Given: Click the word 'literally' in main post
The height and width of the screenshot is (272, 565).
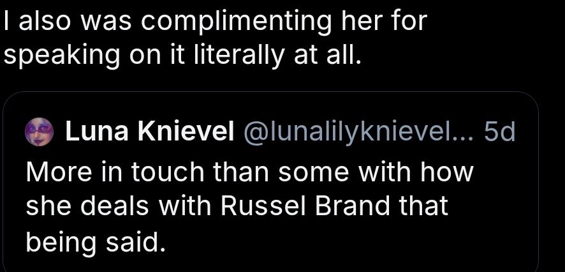Looking at the screenshot, I should tap(238, 56).
